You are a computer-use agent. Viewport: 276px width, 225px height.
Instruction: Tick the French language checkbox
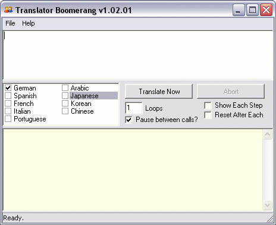8,104
